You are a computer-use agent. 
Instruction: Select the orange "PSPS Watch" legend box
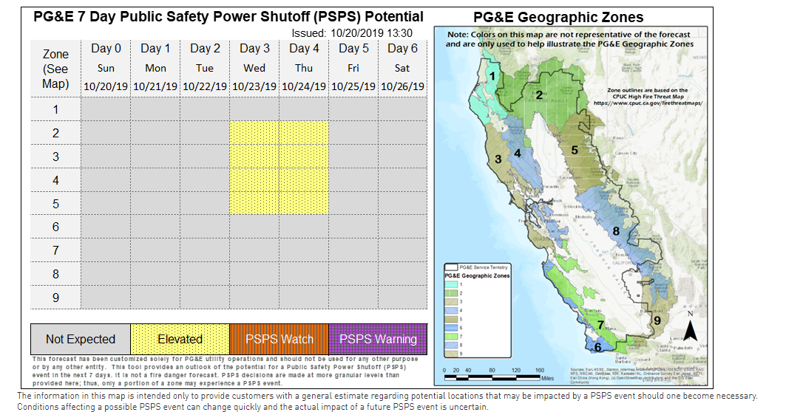[279, 340]
